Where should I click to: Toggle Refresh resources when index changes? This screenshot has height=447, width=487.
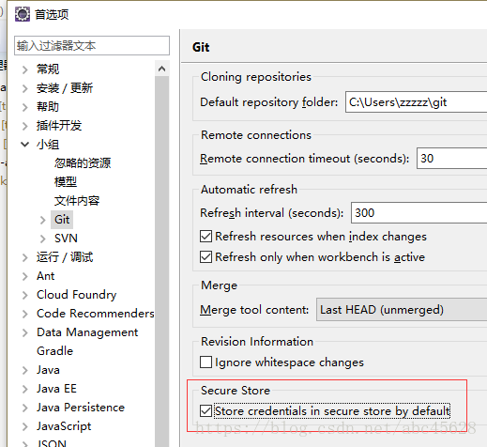205,237
